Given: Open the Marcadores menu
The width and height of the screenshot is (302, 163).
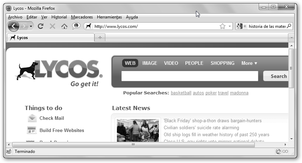Looking at the screenshot, I should pyautogui.click(x=82, y=17).
